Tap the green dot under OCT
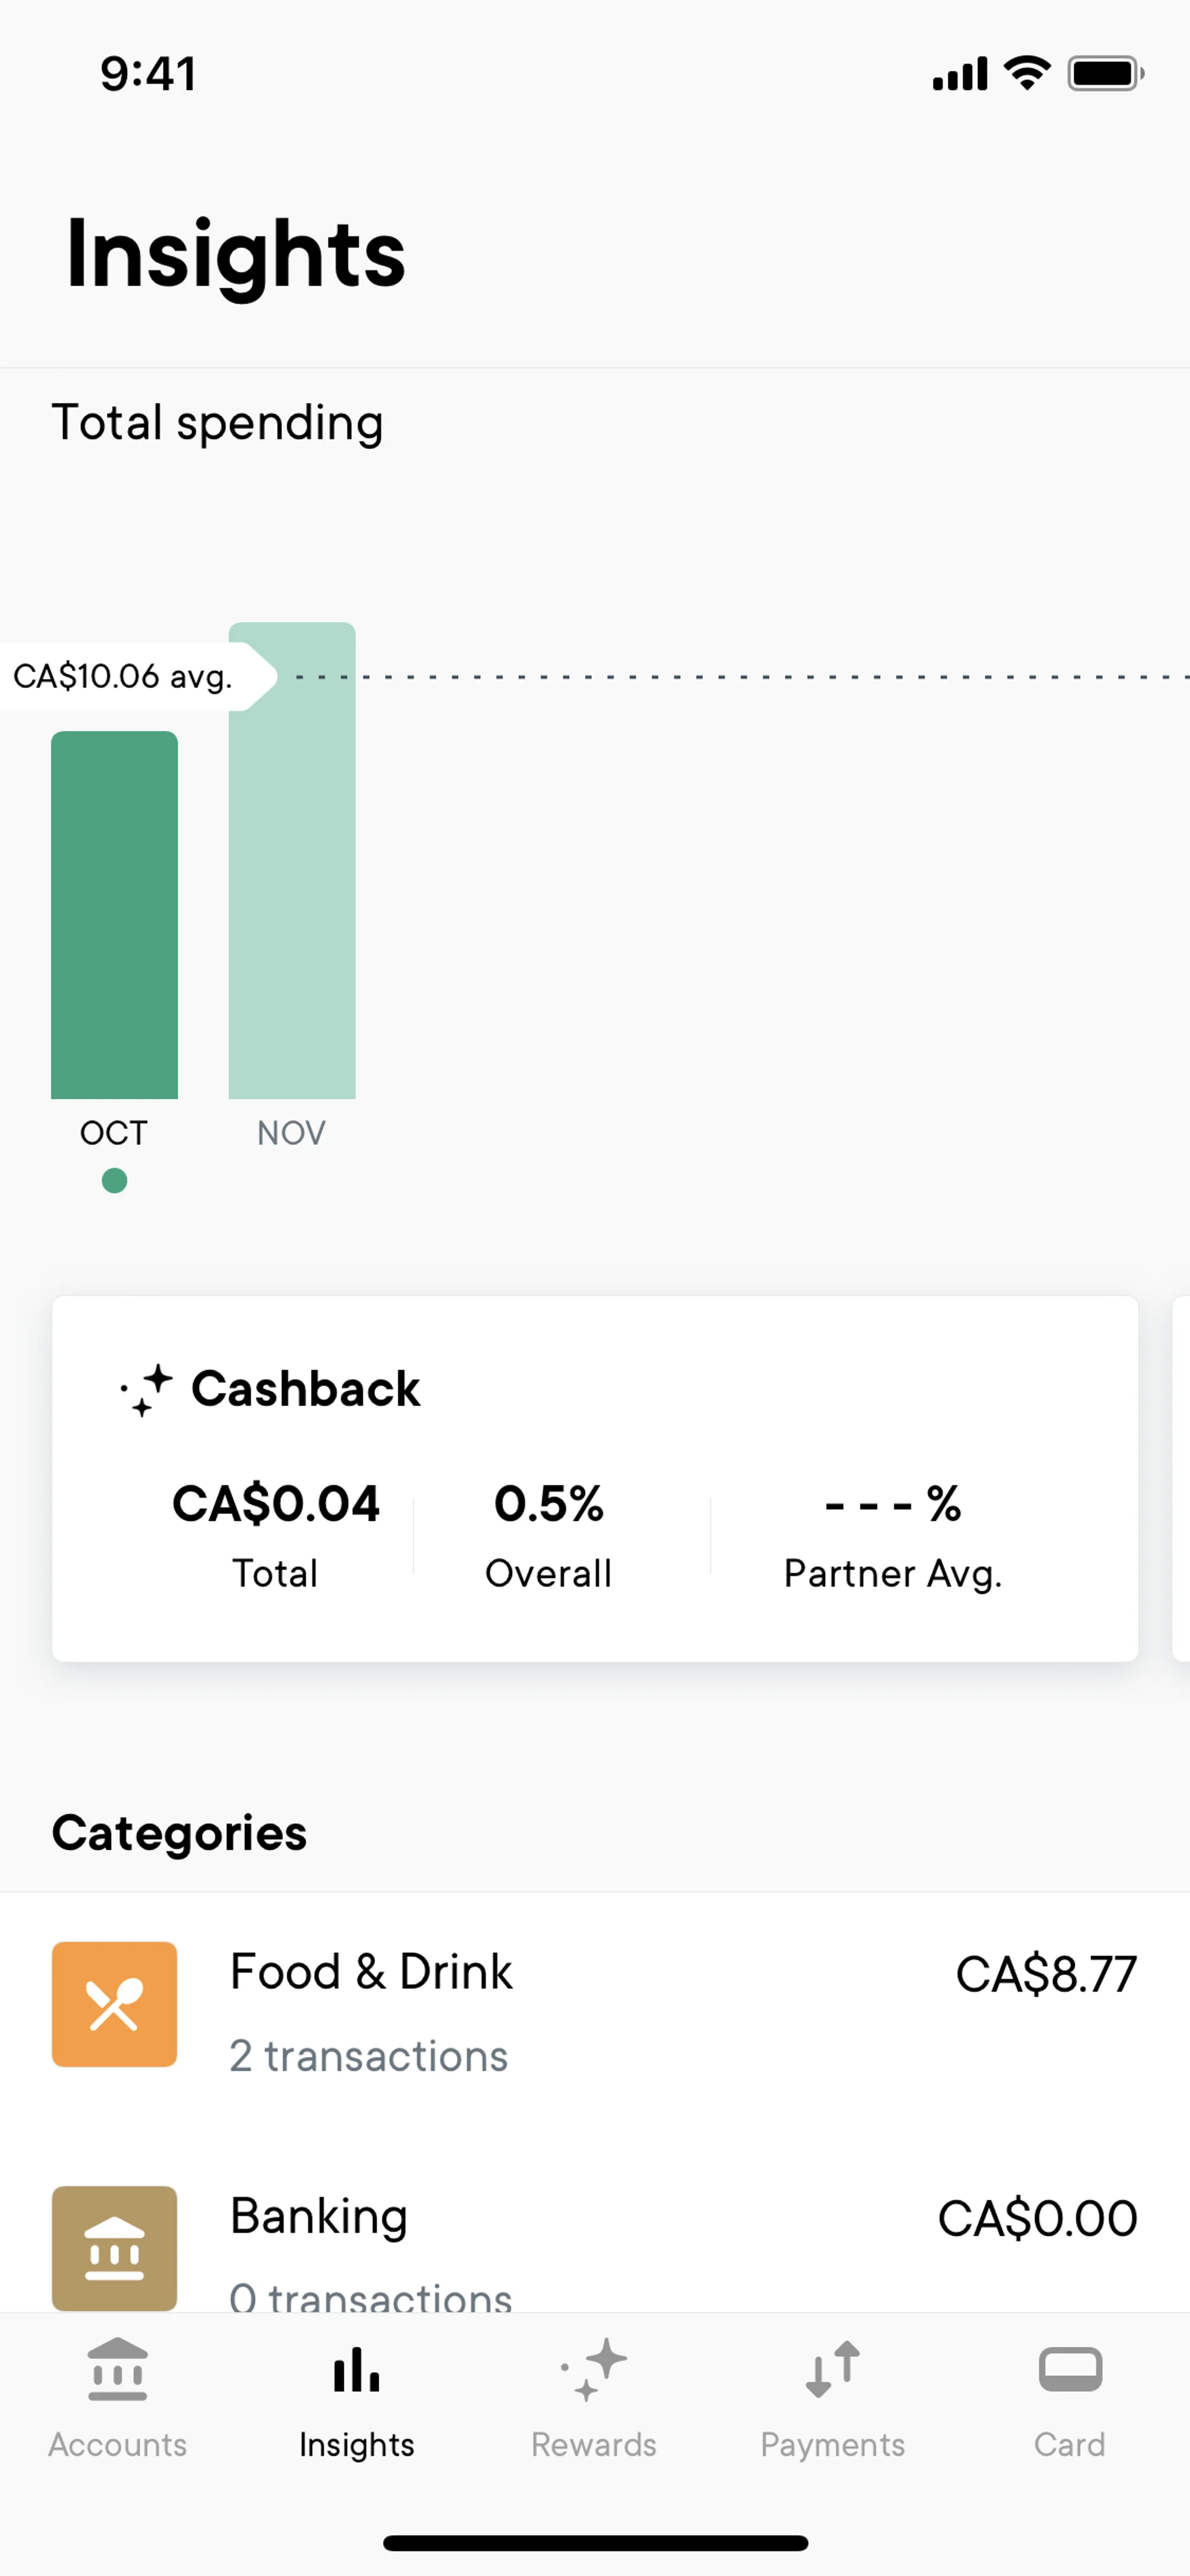The image size is (1190, 2576). [115, 1181]
